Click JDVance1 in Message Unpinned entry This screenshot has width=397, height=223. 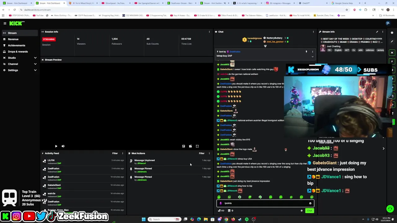tap(141, 164)
